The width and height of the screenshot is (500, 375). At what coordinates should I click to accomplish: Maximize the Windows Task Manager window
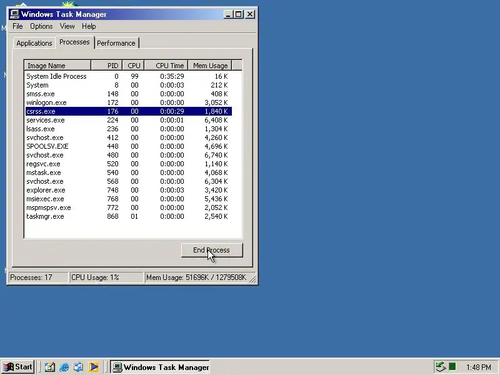click(238, 14)
